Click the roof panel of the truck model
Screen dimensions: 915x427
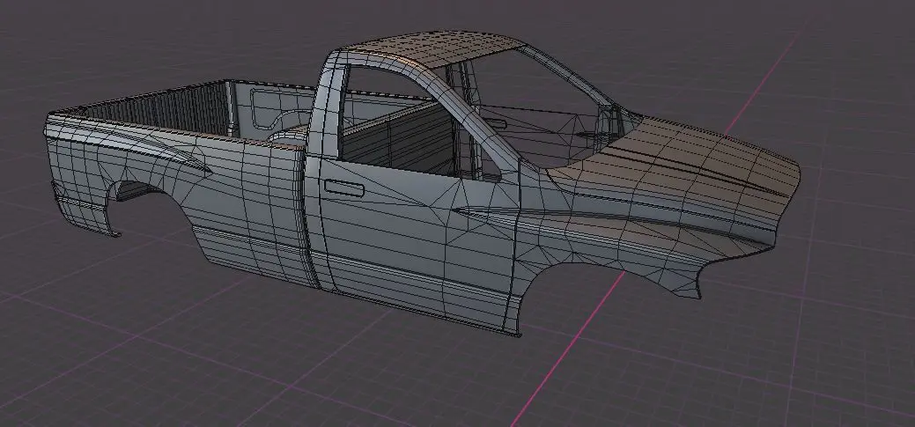coord(432,48)
